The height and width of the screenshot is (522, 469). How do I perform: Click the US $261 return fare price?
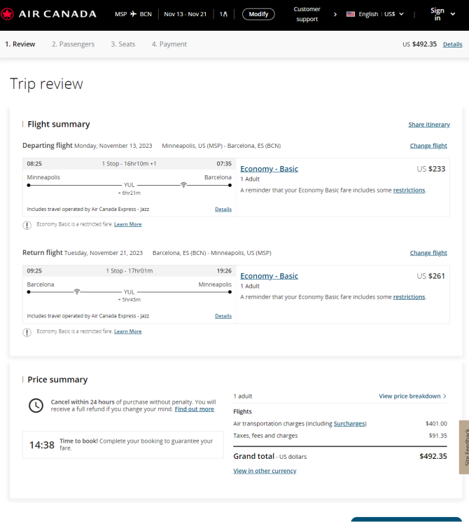(x=430, y=276)
